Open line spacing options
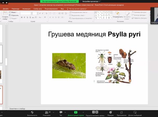Image resolution: width=158 pixels, height=117 pixels. click(66, 13)
